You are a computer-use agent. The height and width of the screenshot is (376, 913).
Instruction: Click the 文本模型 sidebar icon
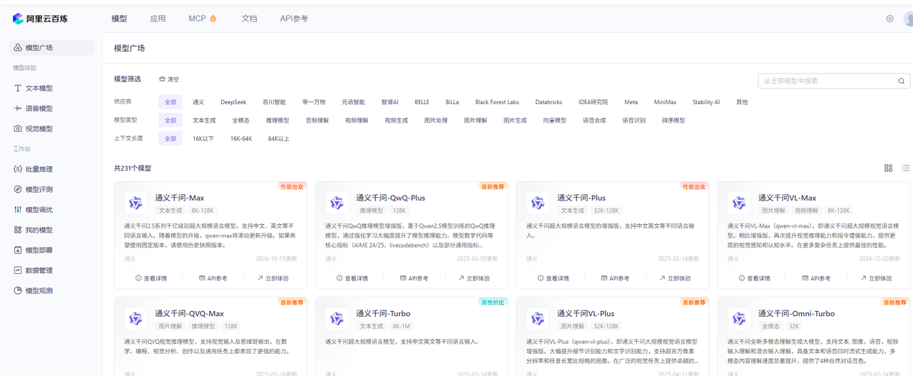[x=18, y=88]
